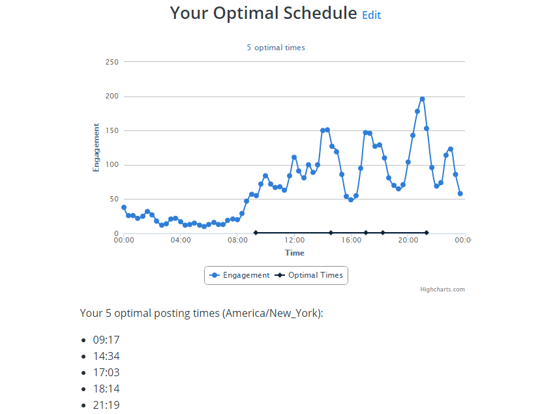Click the first engagement data point at 00:00

pyautogui.click(x=123, y=207)
